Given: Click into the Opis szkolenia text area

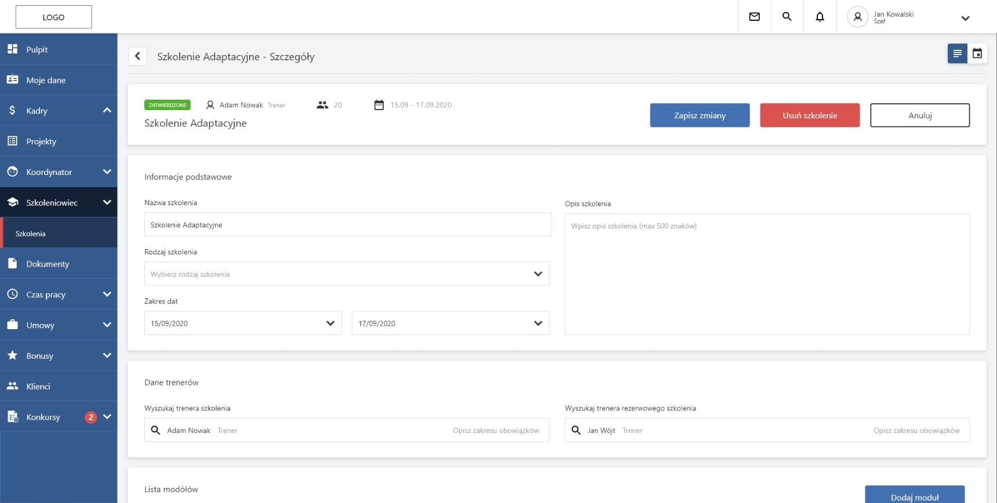Looking at the screenshot, I should click(x=767, y=274).
